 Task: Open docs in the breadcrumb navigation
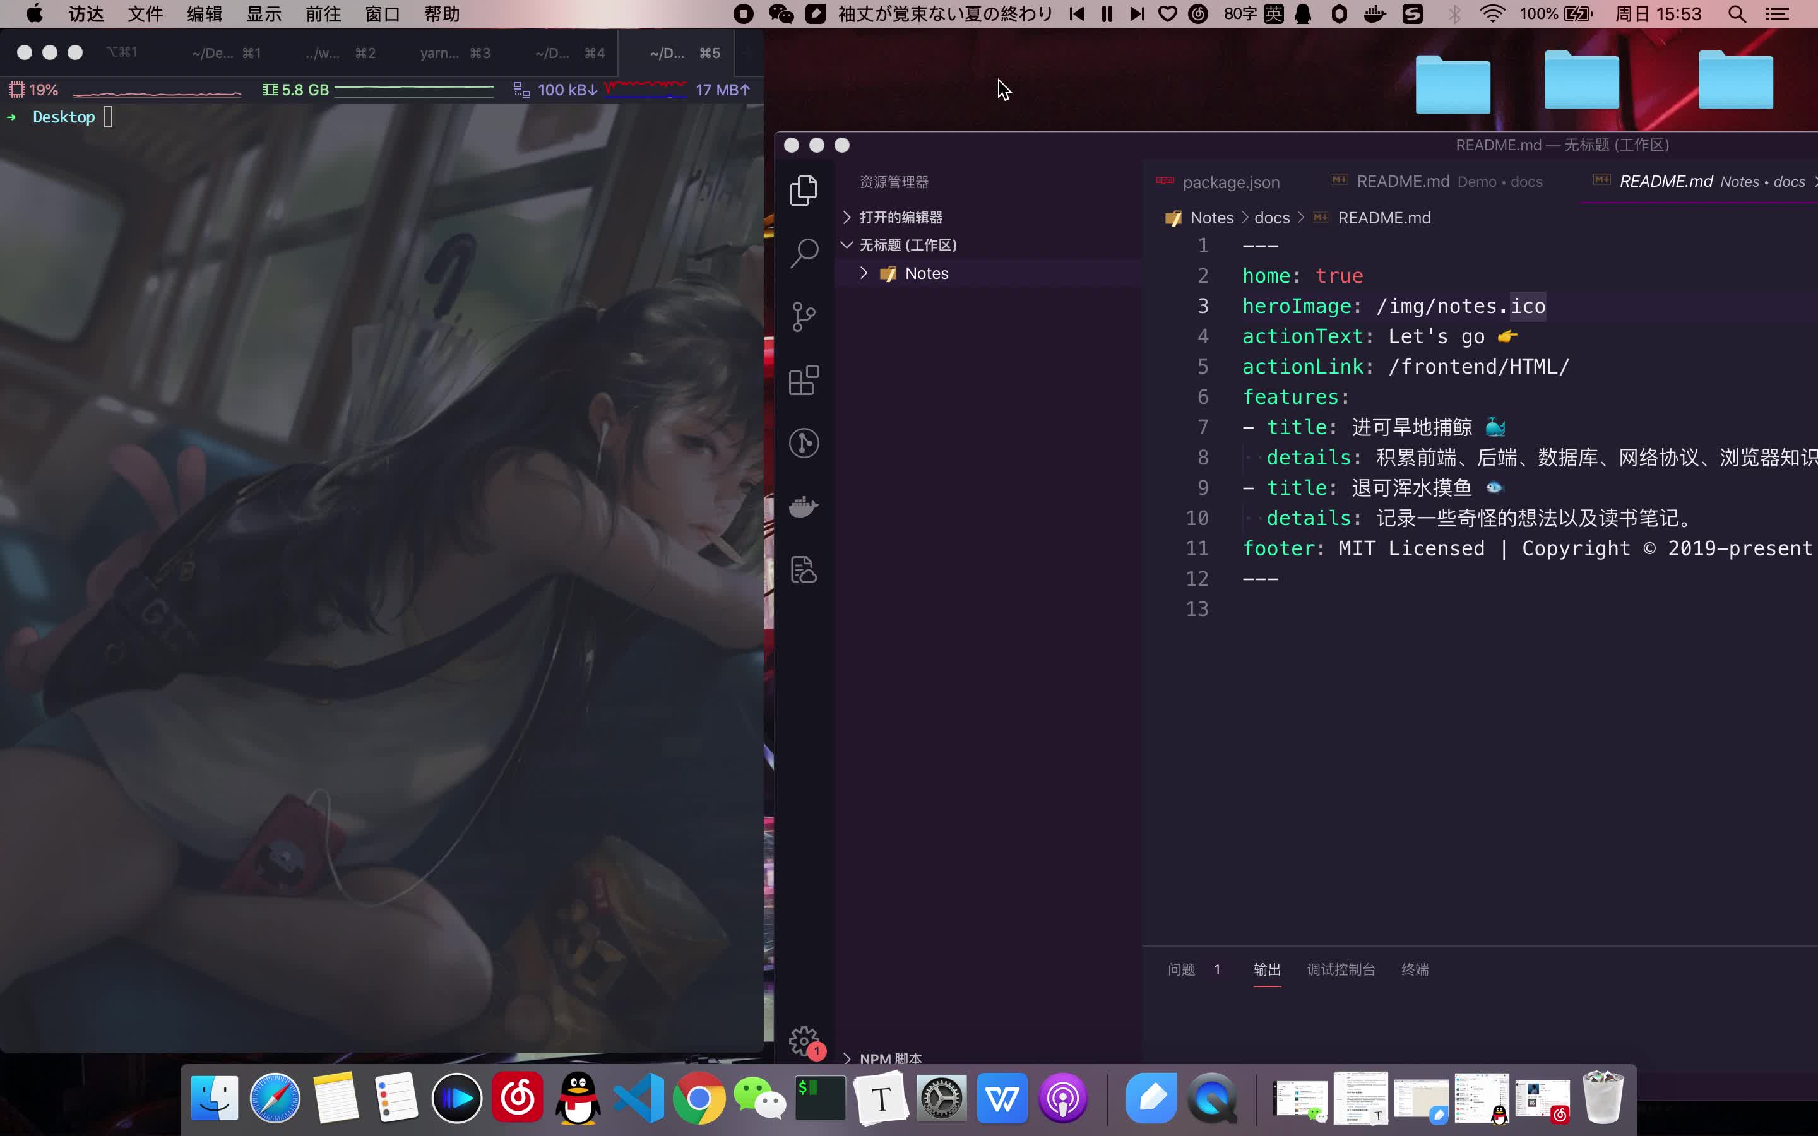click(x=1272, y=217)
